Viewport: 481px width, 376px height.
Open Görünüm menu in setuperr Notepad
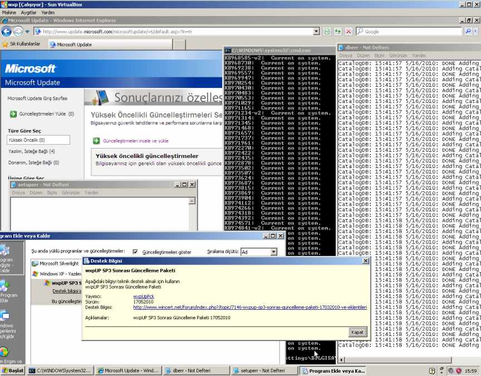tap(71, 193)
